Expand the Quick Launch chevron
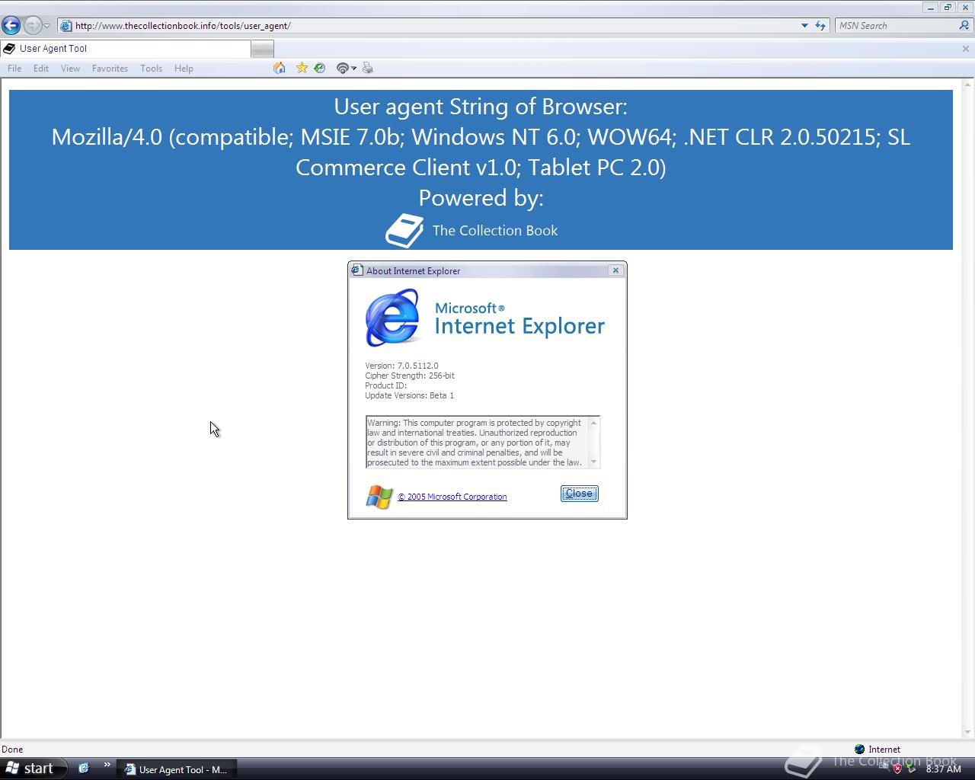Screen dimensions: 975x780 [107, 766]
